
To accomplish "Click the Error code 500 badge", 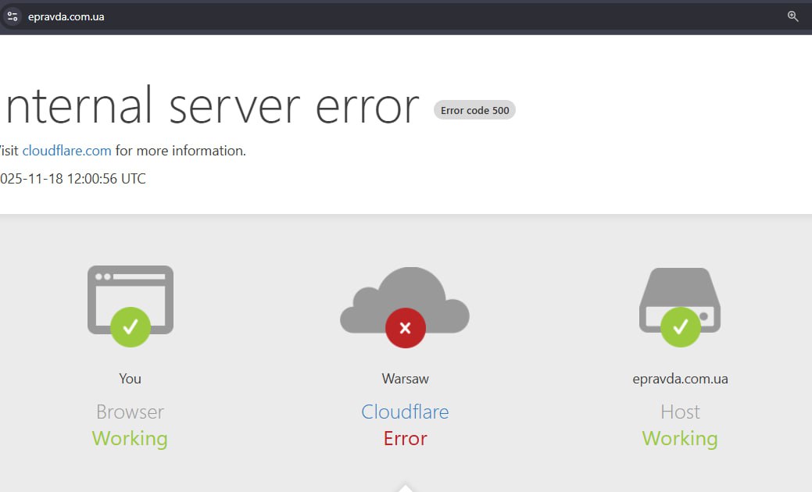I will (474, 110).
